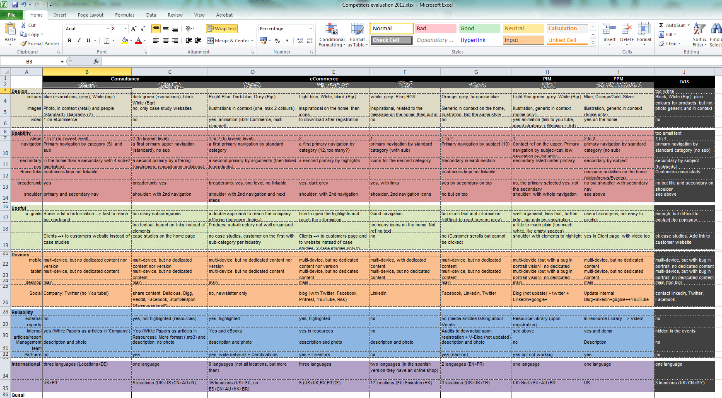
Task: Click the Save icon in quick access toolbar
Action: 15,5
